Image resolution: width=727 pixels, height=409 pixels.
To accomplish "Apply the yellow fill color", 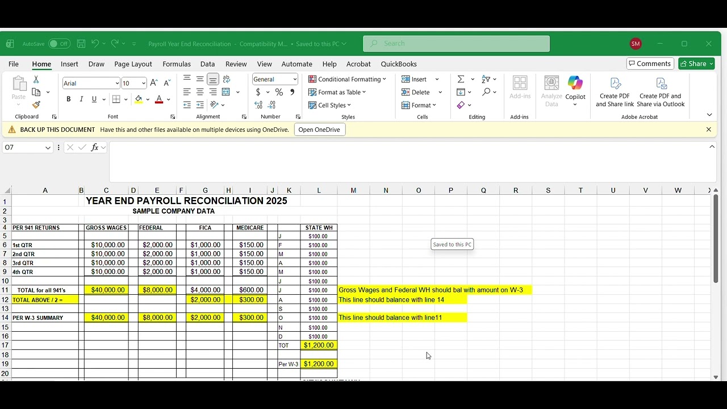I will point(139,99).
